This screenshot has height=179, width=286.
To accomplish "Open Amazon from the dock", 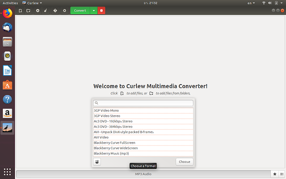I will [x=7, y=113].
